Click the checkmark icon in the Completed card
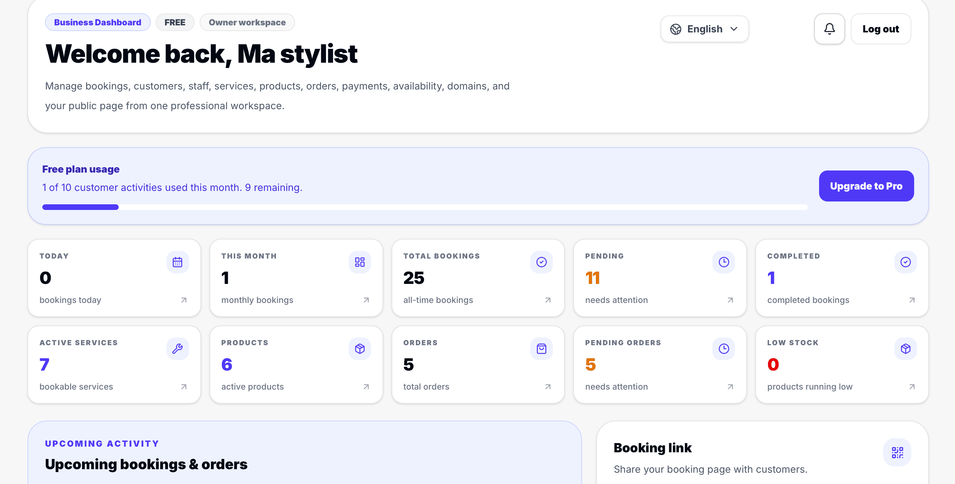 (905, 262)
